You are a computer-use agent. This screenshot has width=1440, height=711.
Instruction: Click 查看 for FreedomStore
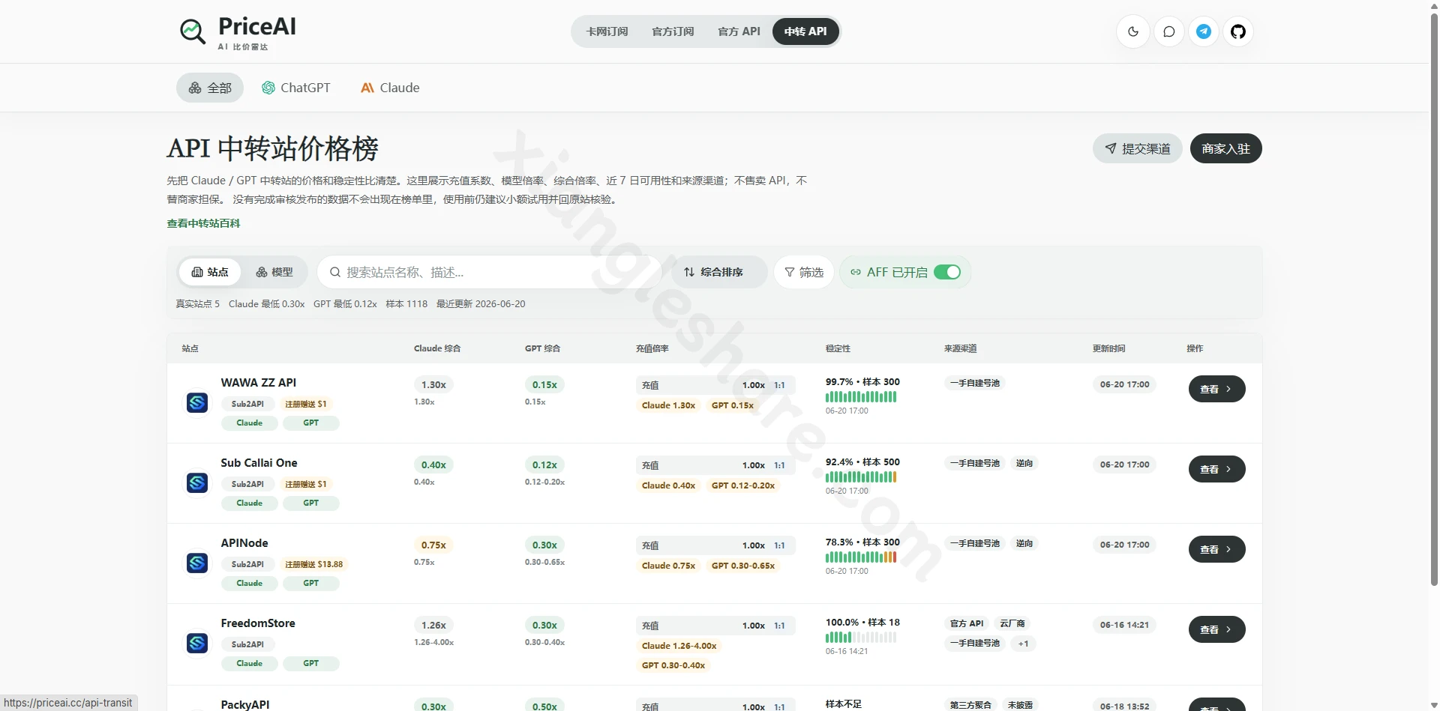pos(1216,629)
